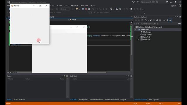
Task: Toggle a bookmark using the bookmark toolbar icon
Action: pos(131,9)
